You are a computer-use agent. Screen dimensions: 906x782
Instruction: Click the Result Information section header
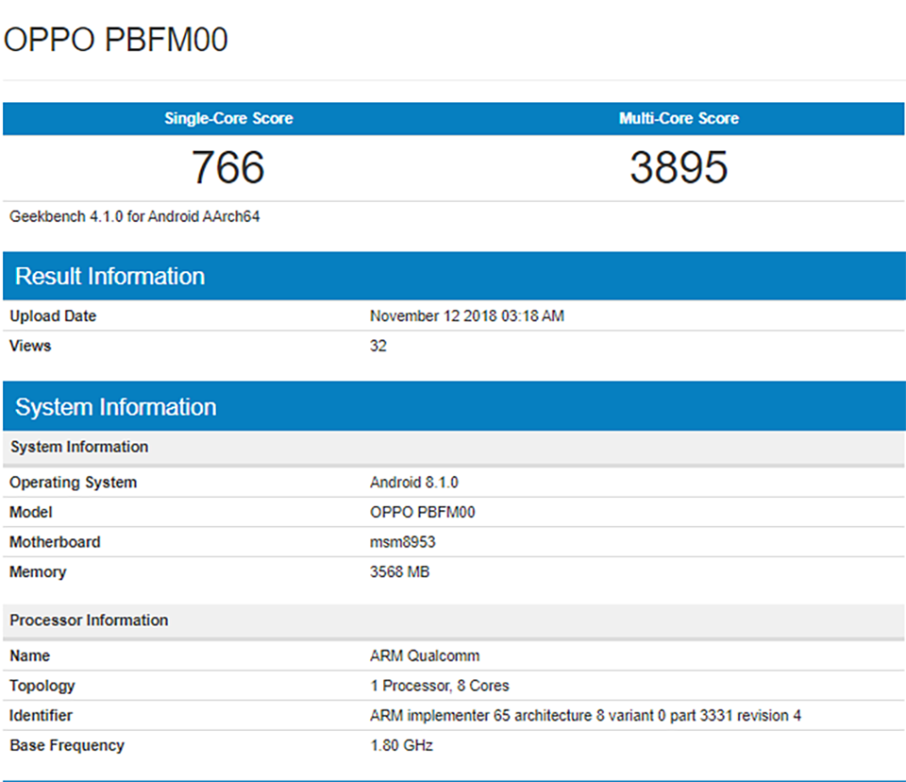click(454, 276)
